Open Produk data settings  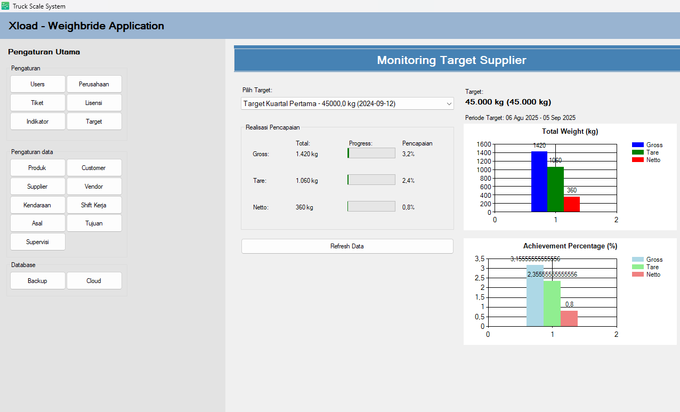click(38, 168)
